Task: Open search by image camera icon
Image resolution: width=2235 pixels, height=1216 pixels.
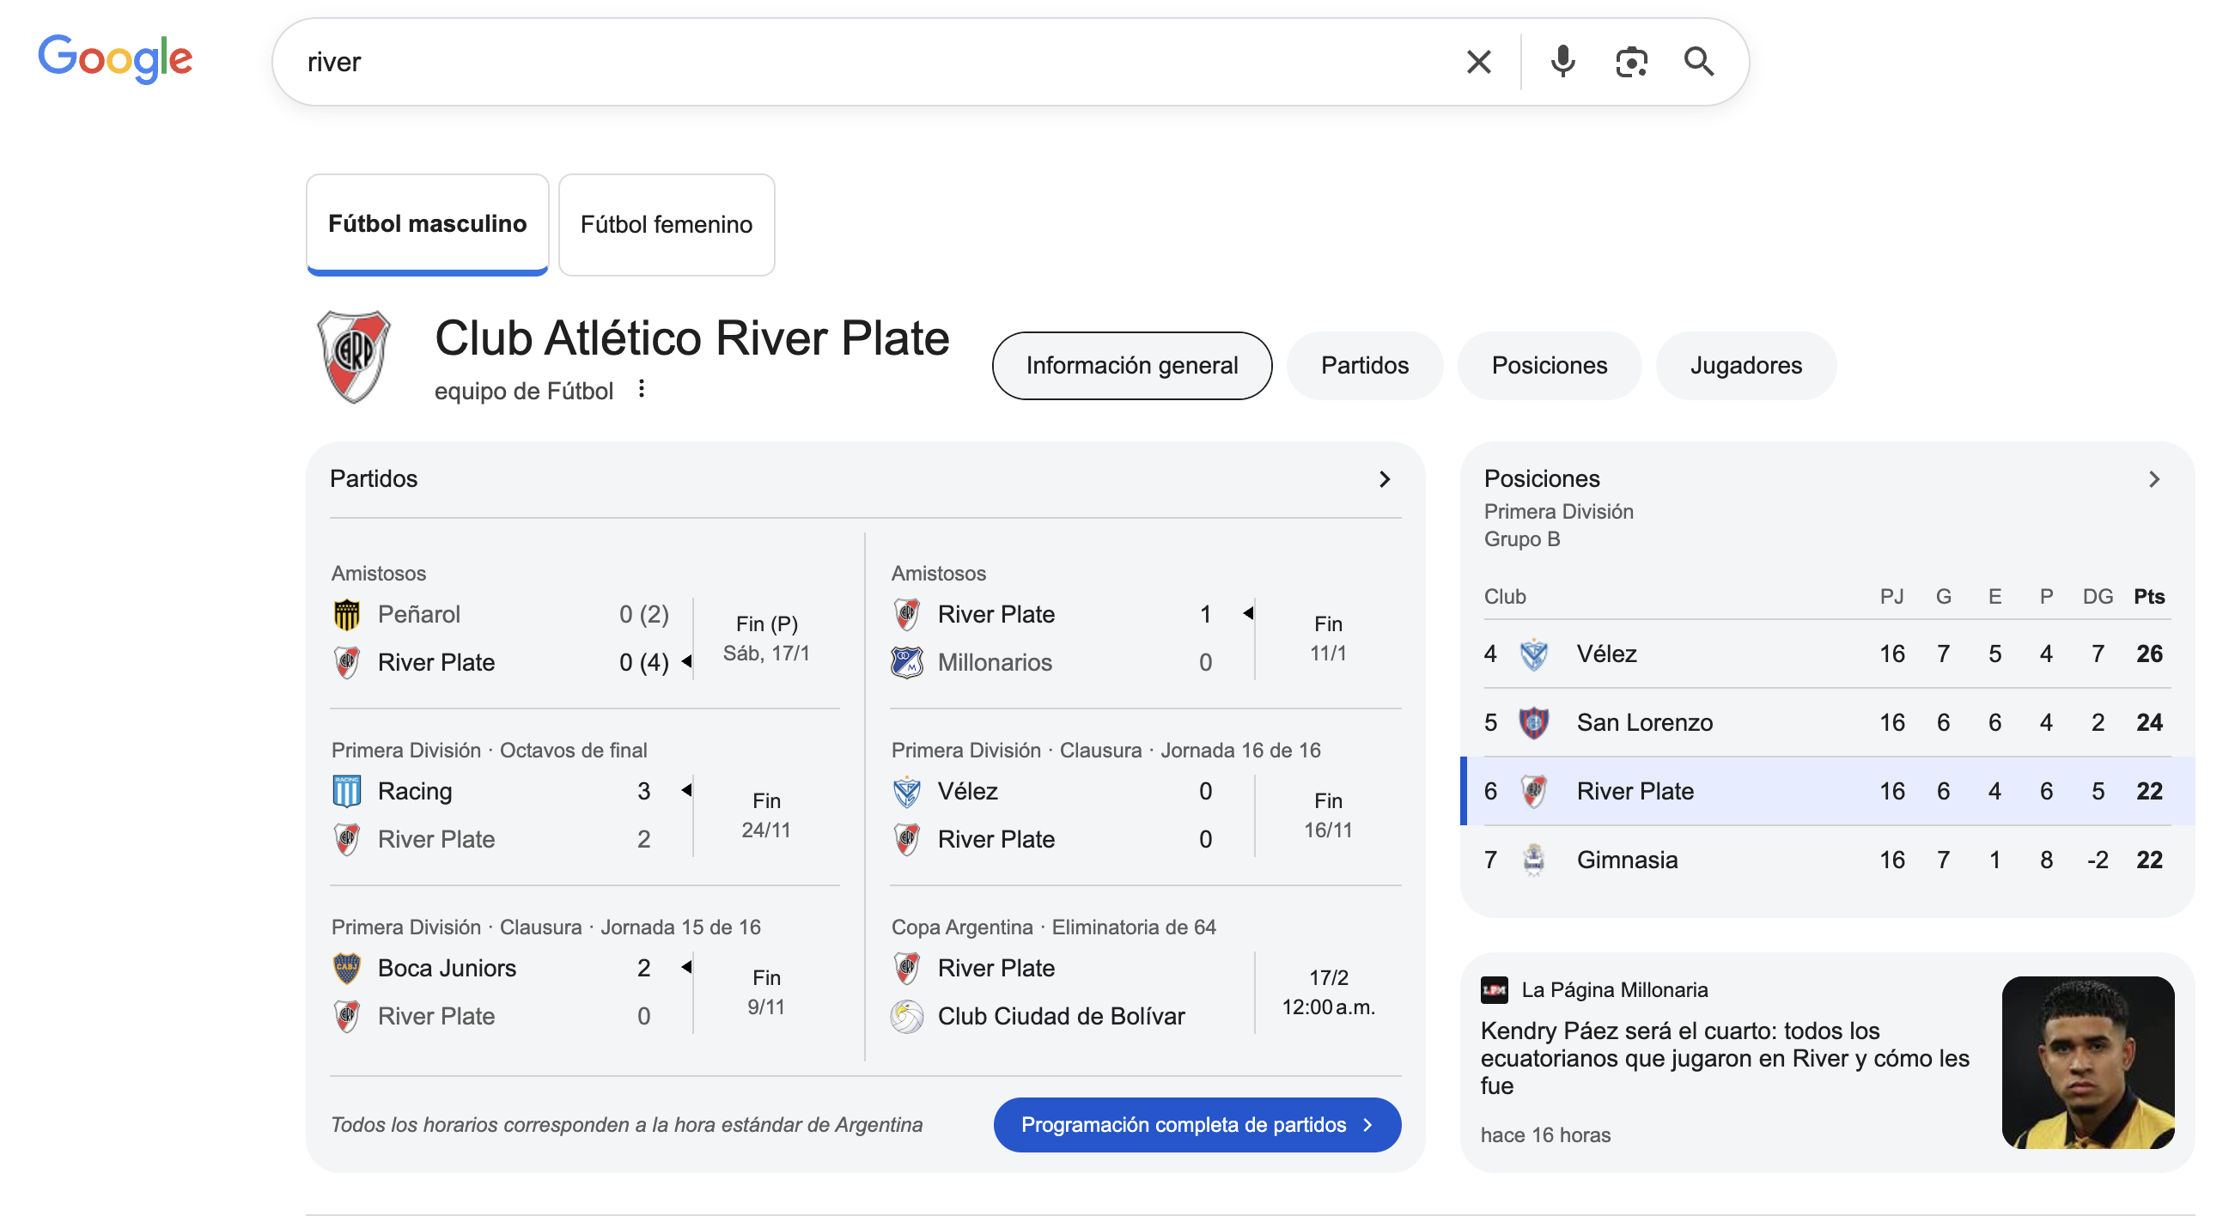Action: (1631, 62)
